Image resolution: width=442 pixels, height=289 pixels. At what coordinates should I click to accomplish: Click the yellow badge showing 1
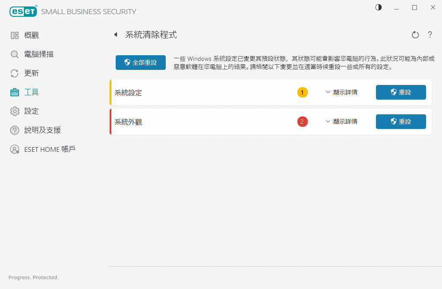[x=303, y=92]
